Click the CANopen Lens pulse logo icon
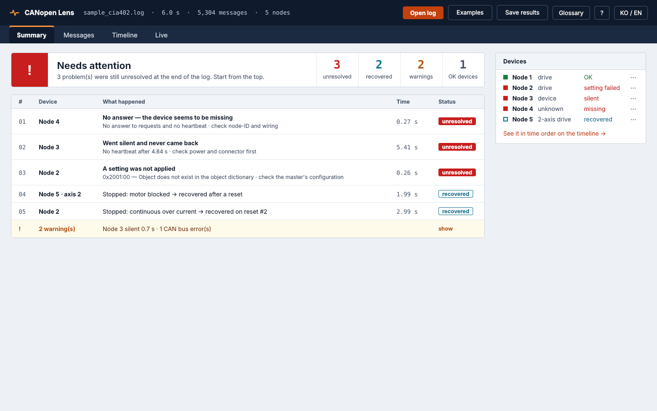Image resolution: width=657 pixels, height=411 pixels. click(x=15, y=13)
